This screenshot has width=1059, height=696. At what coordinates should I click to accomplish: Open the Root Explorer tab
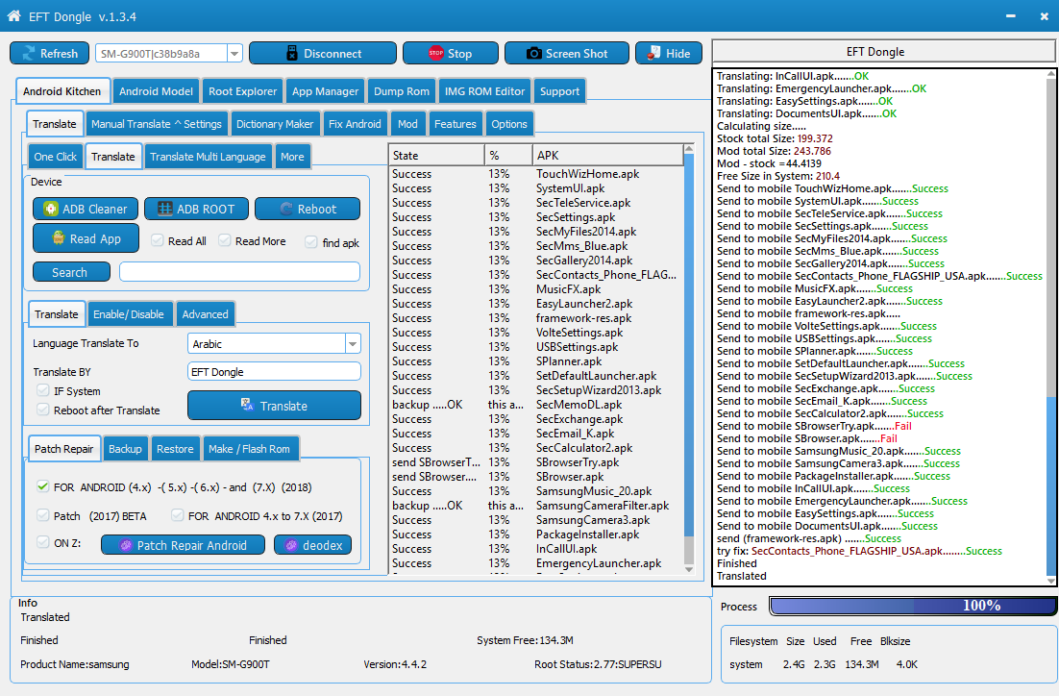[x=242, y=91]
